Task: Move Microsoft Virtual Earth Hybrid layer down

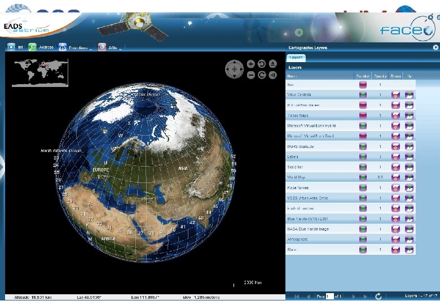Action: (395, 126)
